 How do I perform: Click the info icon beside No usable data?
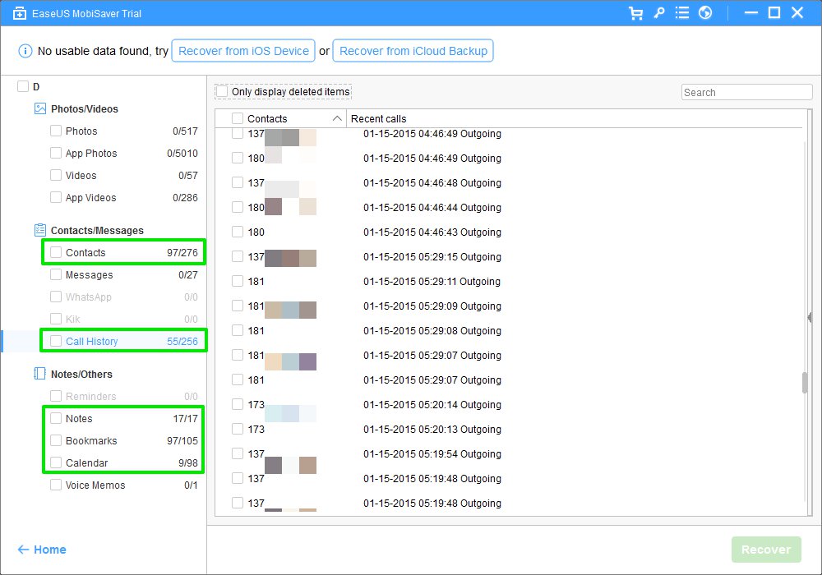click(x=25, y=51)
